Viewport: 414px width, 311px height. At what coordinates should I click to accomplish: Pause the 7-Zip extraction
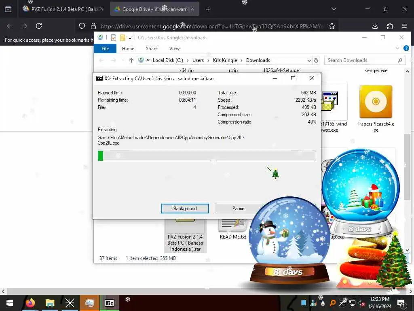[238, 209]
